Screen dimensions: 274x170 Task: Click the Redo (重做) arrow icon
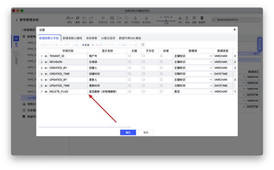point(91,18)
